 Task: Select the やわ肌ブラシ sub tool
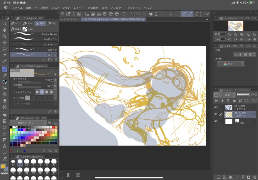click(x=34, y=39)
